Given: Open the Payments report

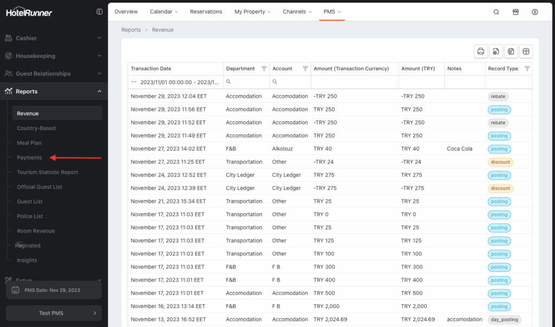Looking at the screenshot, I should 29,158.
